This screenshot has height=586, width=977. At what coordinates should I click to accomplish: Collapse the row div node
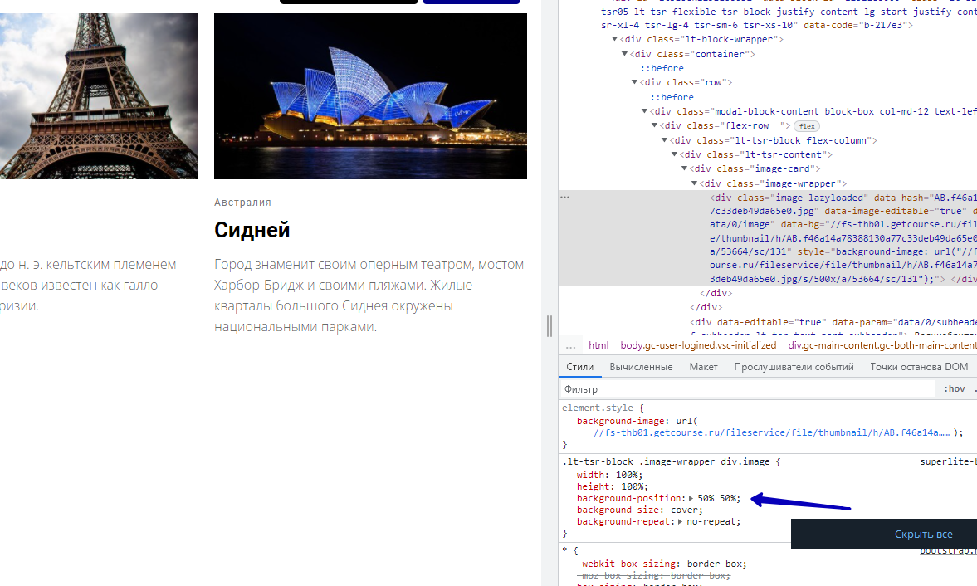tap(634, 82)
